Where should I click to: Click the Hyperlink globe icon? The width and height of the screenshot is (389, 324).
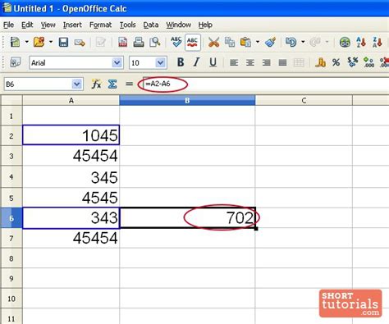pyautogui.click(x=345, y=43)
